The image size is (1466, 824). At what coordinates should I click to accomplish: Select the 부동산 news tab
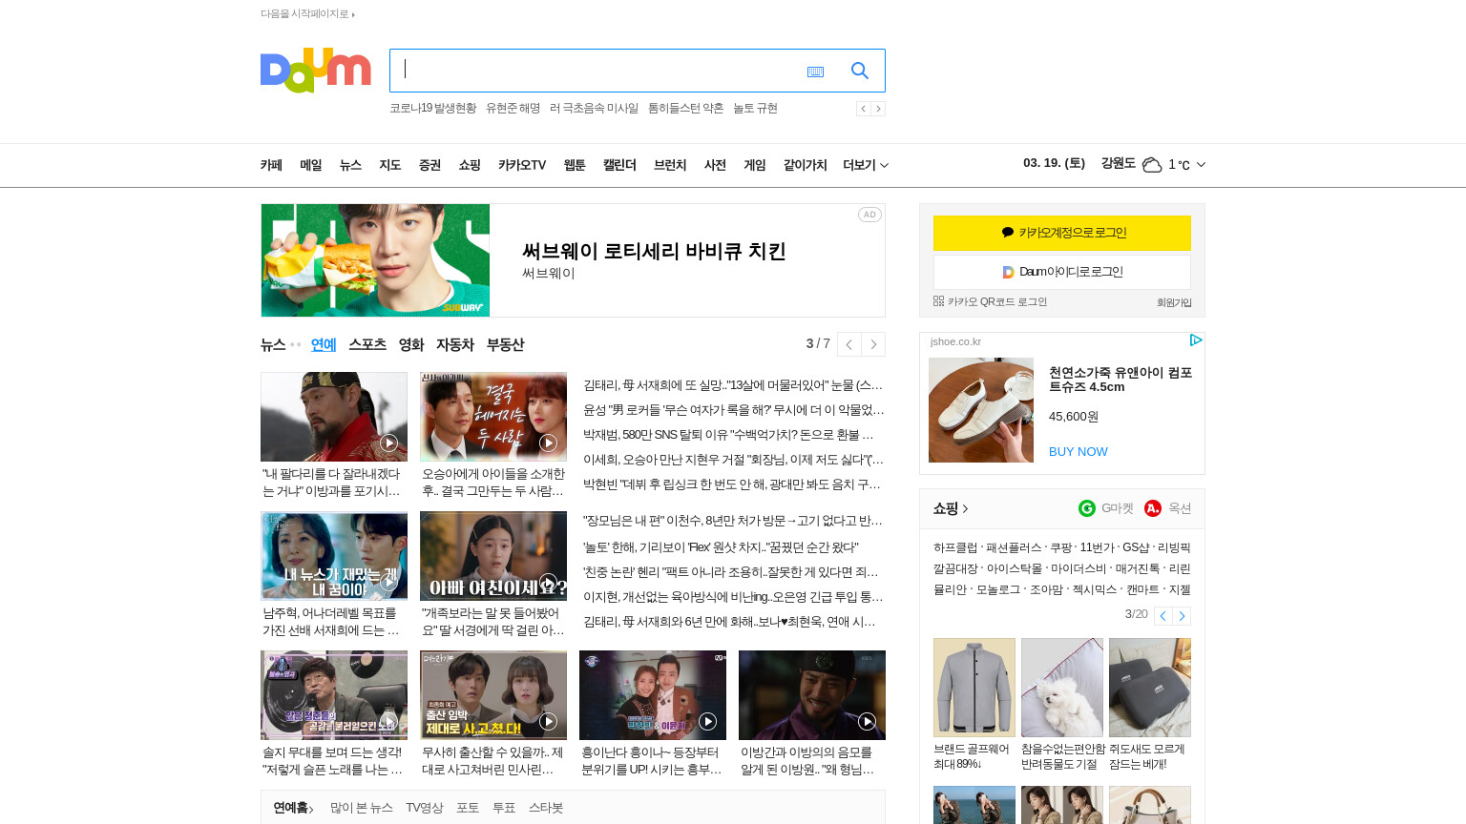click(506, 344)
